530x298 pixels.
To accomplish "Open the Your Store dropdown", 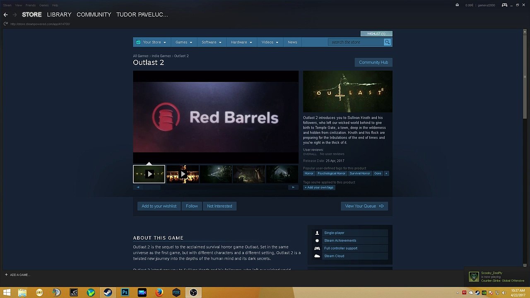I will [x=151, y=42].
